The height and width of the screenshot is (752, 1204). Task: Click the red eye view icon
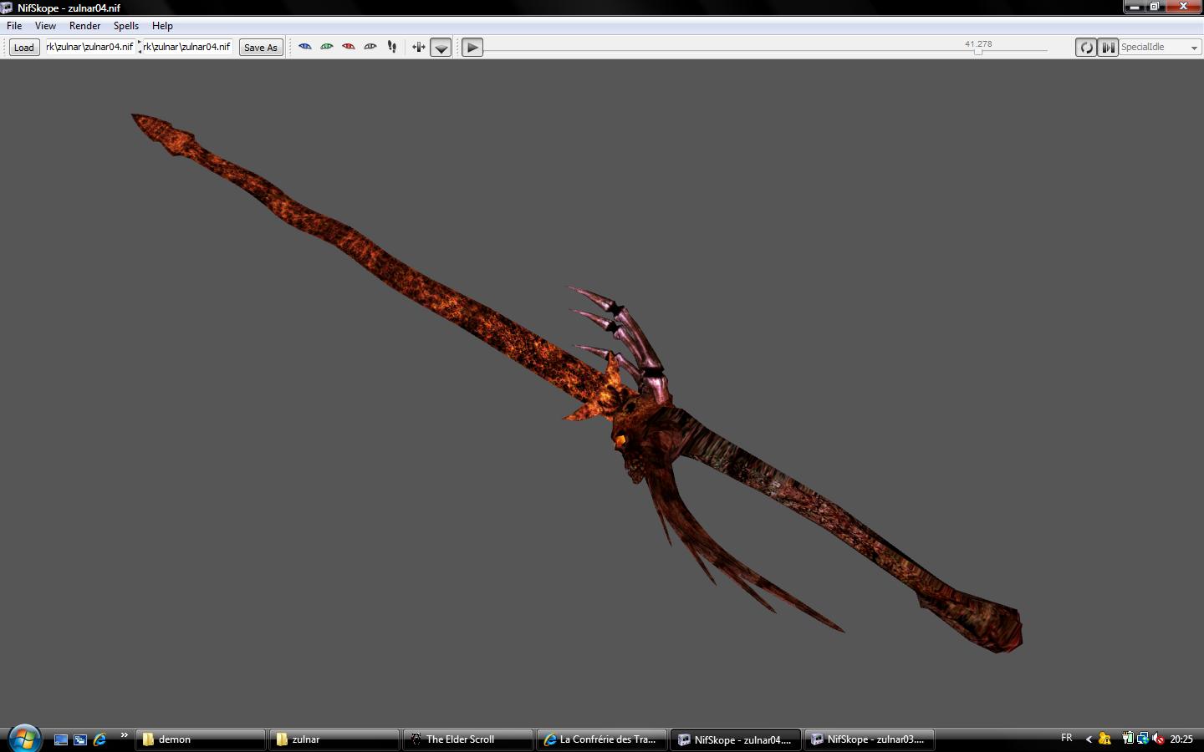point(349,47)
